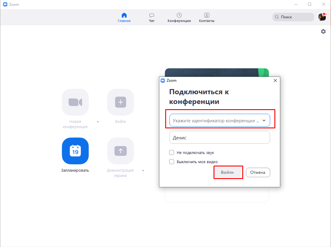
Task: Minimize the main Zoom window
Action: click(x=296, y=4)
